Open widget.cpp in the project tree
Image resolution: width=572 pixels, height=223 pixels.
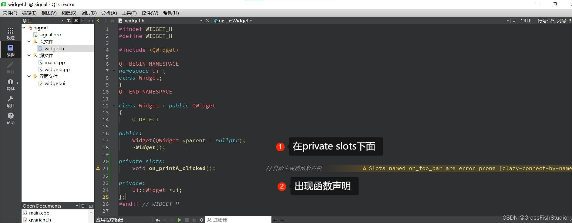tap(57, 69)
